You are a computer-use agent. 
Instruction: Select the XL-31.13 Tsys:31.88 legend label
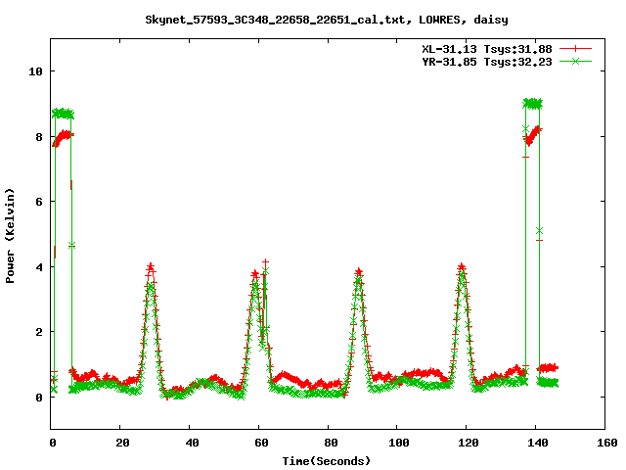[487, 49]
